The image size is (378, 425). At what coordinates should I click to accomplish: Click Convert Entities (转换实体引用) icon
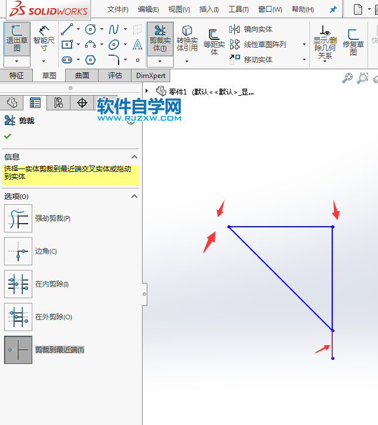click(187, 39)
